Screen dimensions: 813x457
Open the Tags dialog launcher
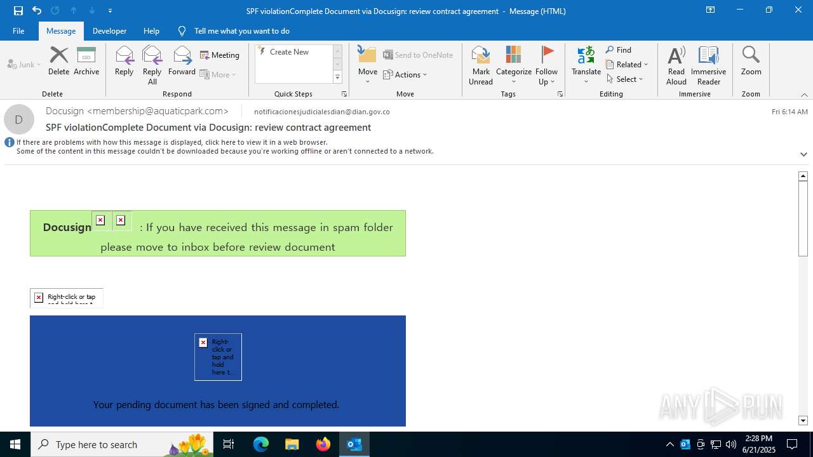pos(560,94)
